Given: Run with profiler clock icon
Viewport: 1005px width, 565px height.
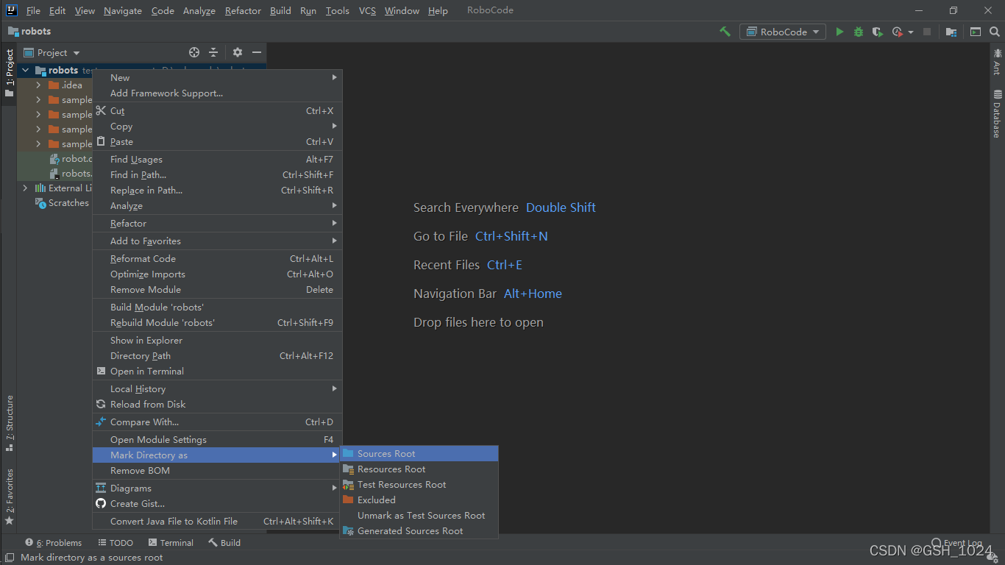Looking at the screenshot, I should (897, 32).
